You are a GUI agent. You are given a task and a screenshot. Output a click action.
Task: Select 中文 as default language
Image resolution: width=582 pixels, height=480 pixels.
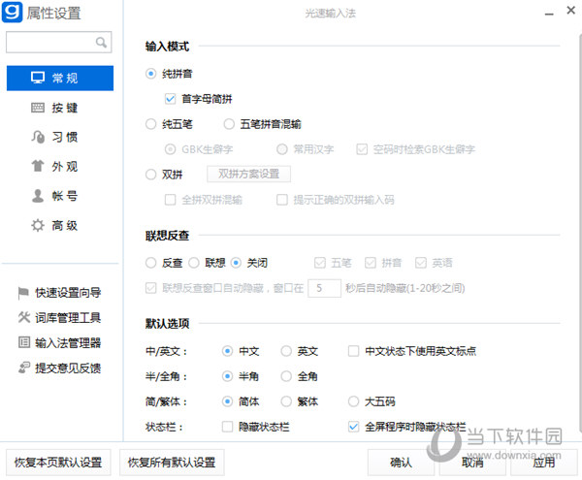(227, 350)
